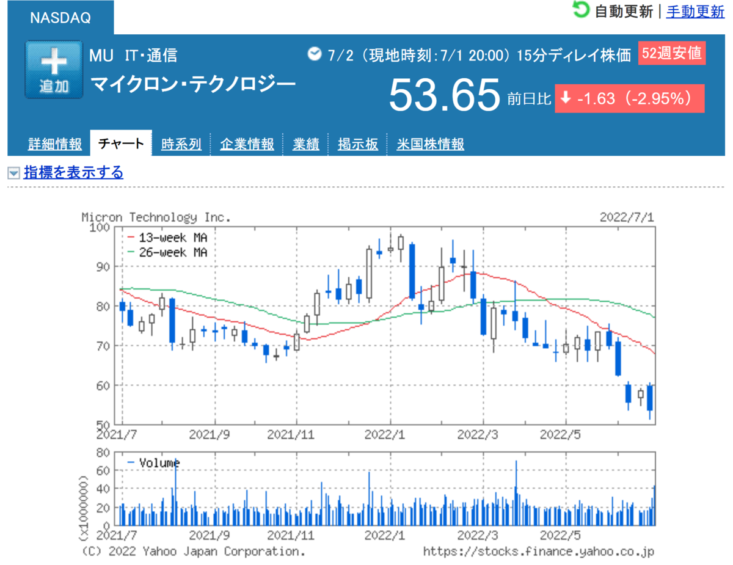Click the -1.63 (-2.95%) change badge
This screenshot has width=733, height=565.
click(630, 98)
